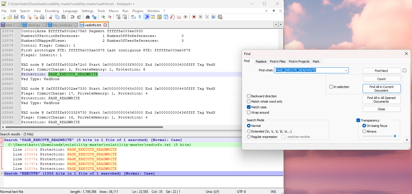Toggle word wrap

point(133,17)
